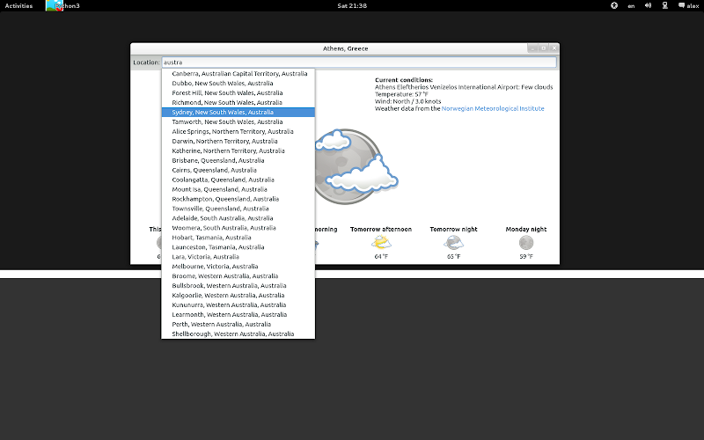
Task: Open the volume control in top bar
Action: pyautogui.click(x=648, y=5)
